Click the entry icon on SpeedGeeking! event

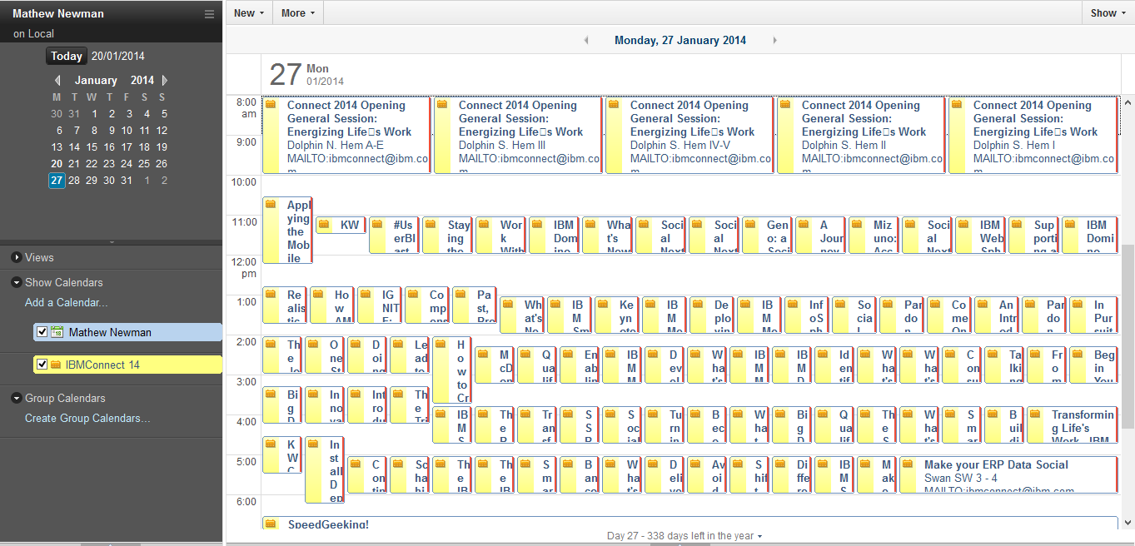pos(271,524)
